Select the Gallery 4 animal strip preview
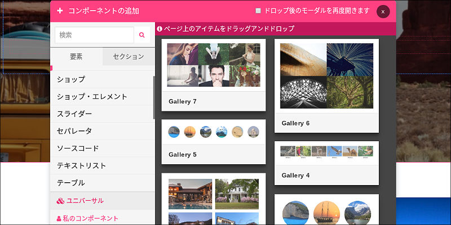The image size is (451, 225). point(327,152)
